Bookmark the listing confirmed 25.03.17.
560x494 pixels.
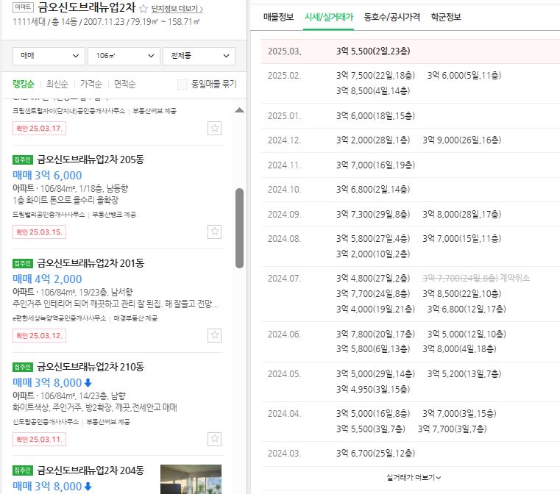pyautogui.click(x=214, y=129)
